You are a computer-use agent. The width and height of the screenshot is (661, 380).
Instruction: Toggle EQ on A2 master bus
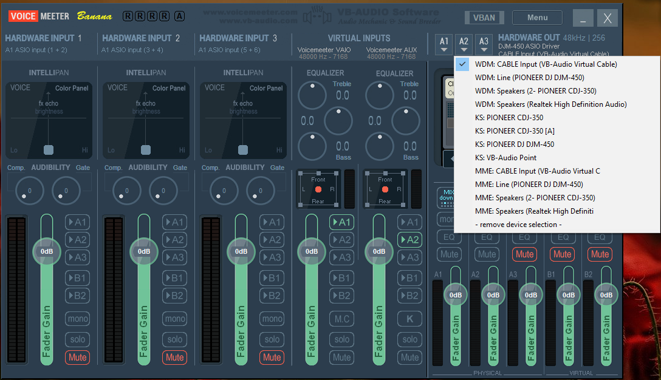point(487,237)
